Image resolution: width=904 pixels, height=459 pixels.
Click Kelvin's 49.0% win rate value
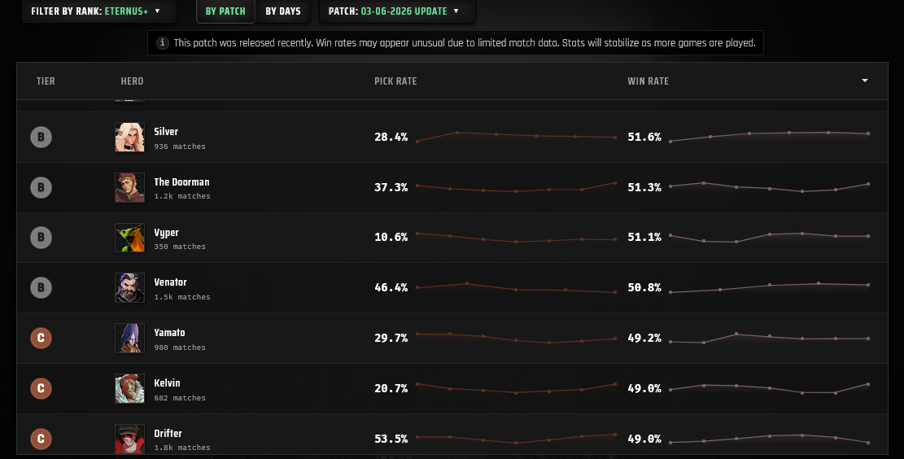coord(644,389)
